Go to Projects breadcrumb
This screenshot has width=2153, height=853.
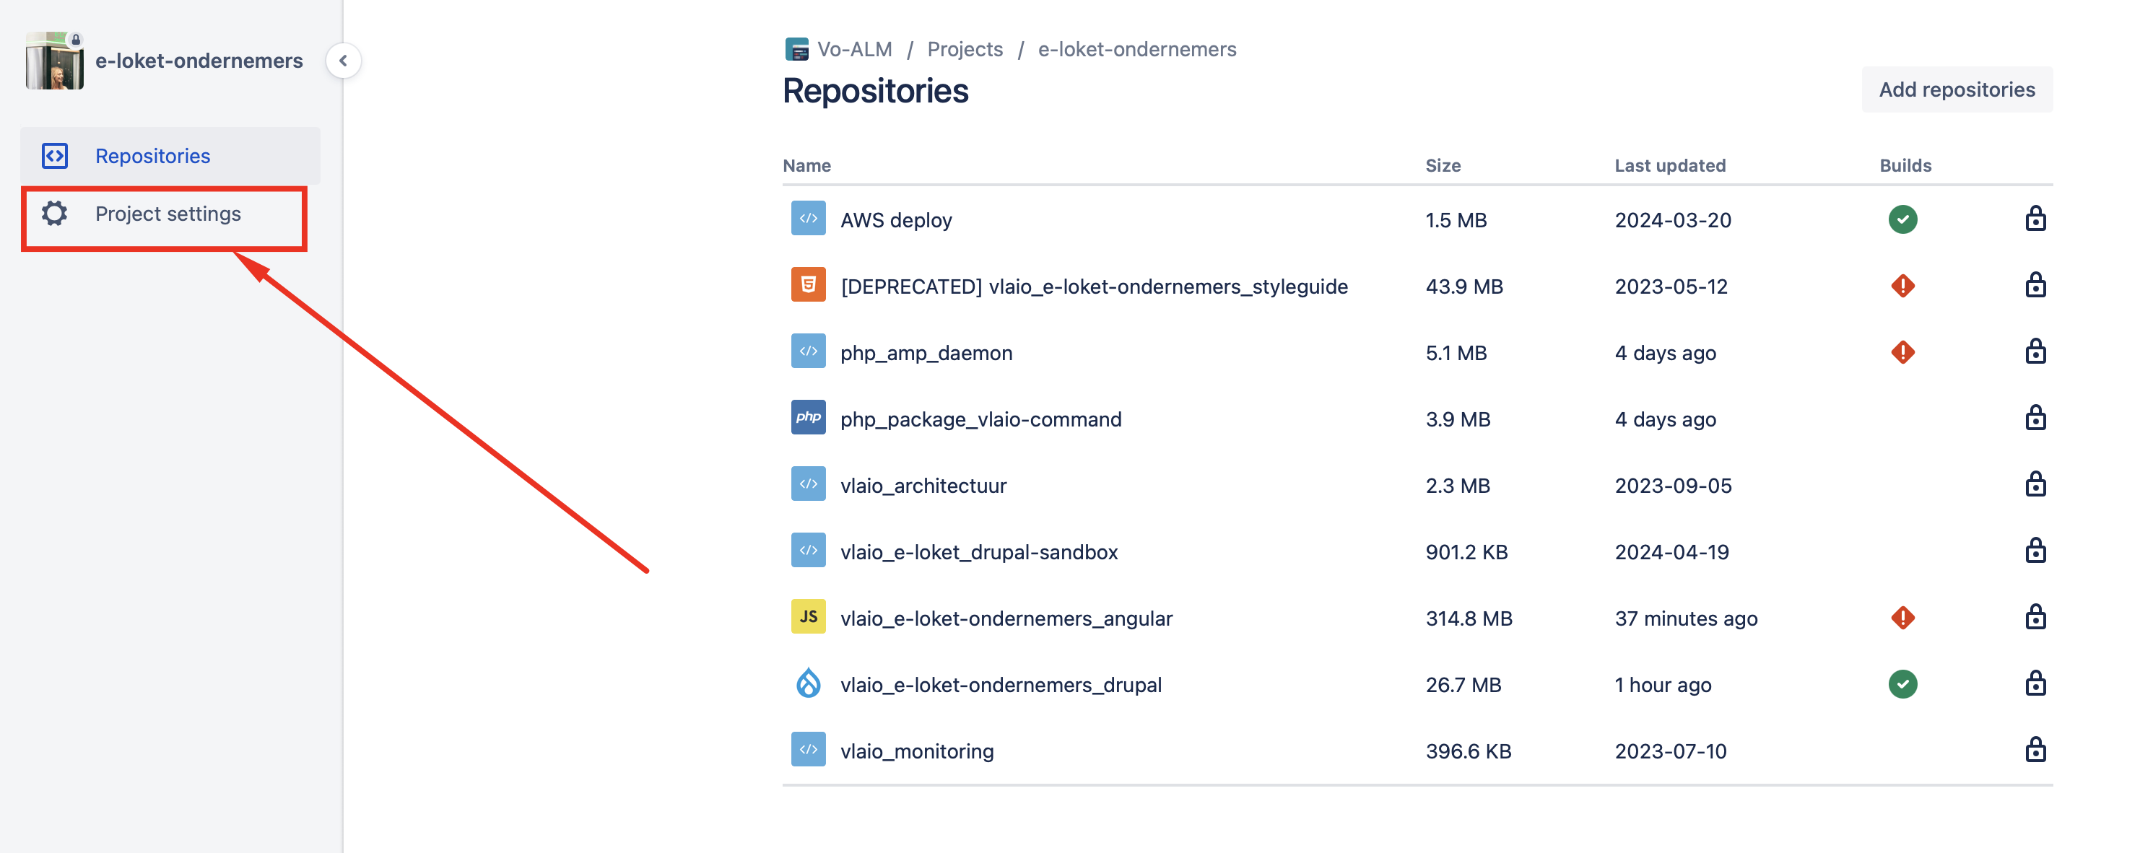pyautogui.click(x=964, y=49)
